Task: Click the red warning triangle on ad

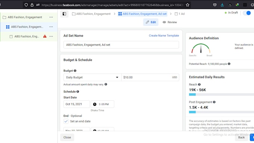Action: pyautogui.click(x=45, y=36)
